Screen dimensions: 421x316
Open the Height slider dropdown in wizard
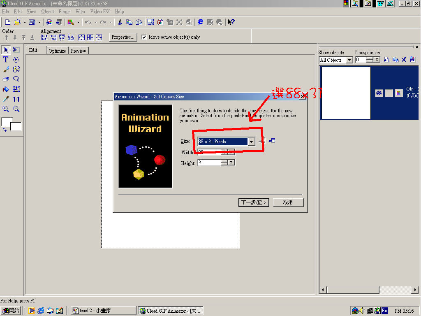pos(231,163)
